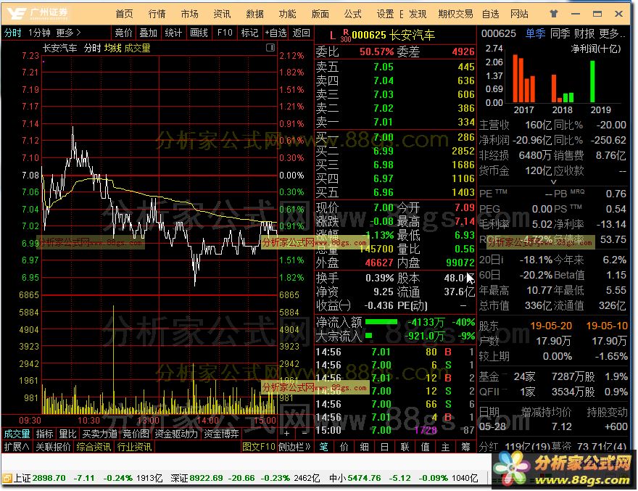The height and width of the screenshot is (491, 638).
Task: Open the 公式 menu
Action: pyautogui.click(x=352, y=14)
